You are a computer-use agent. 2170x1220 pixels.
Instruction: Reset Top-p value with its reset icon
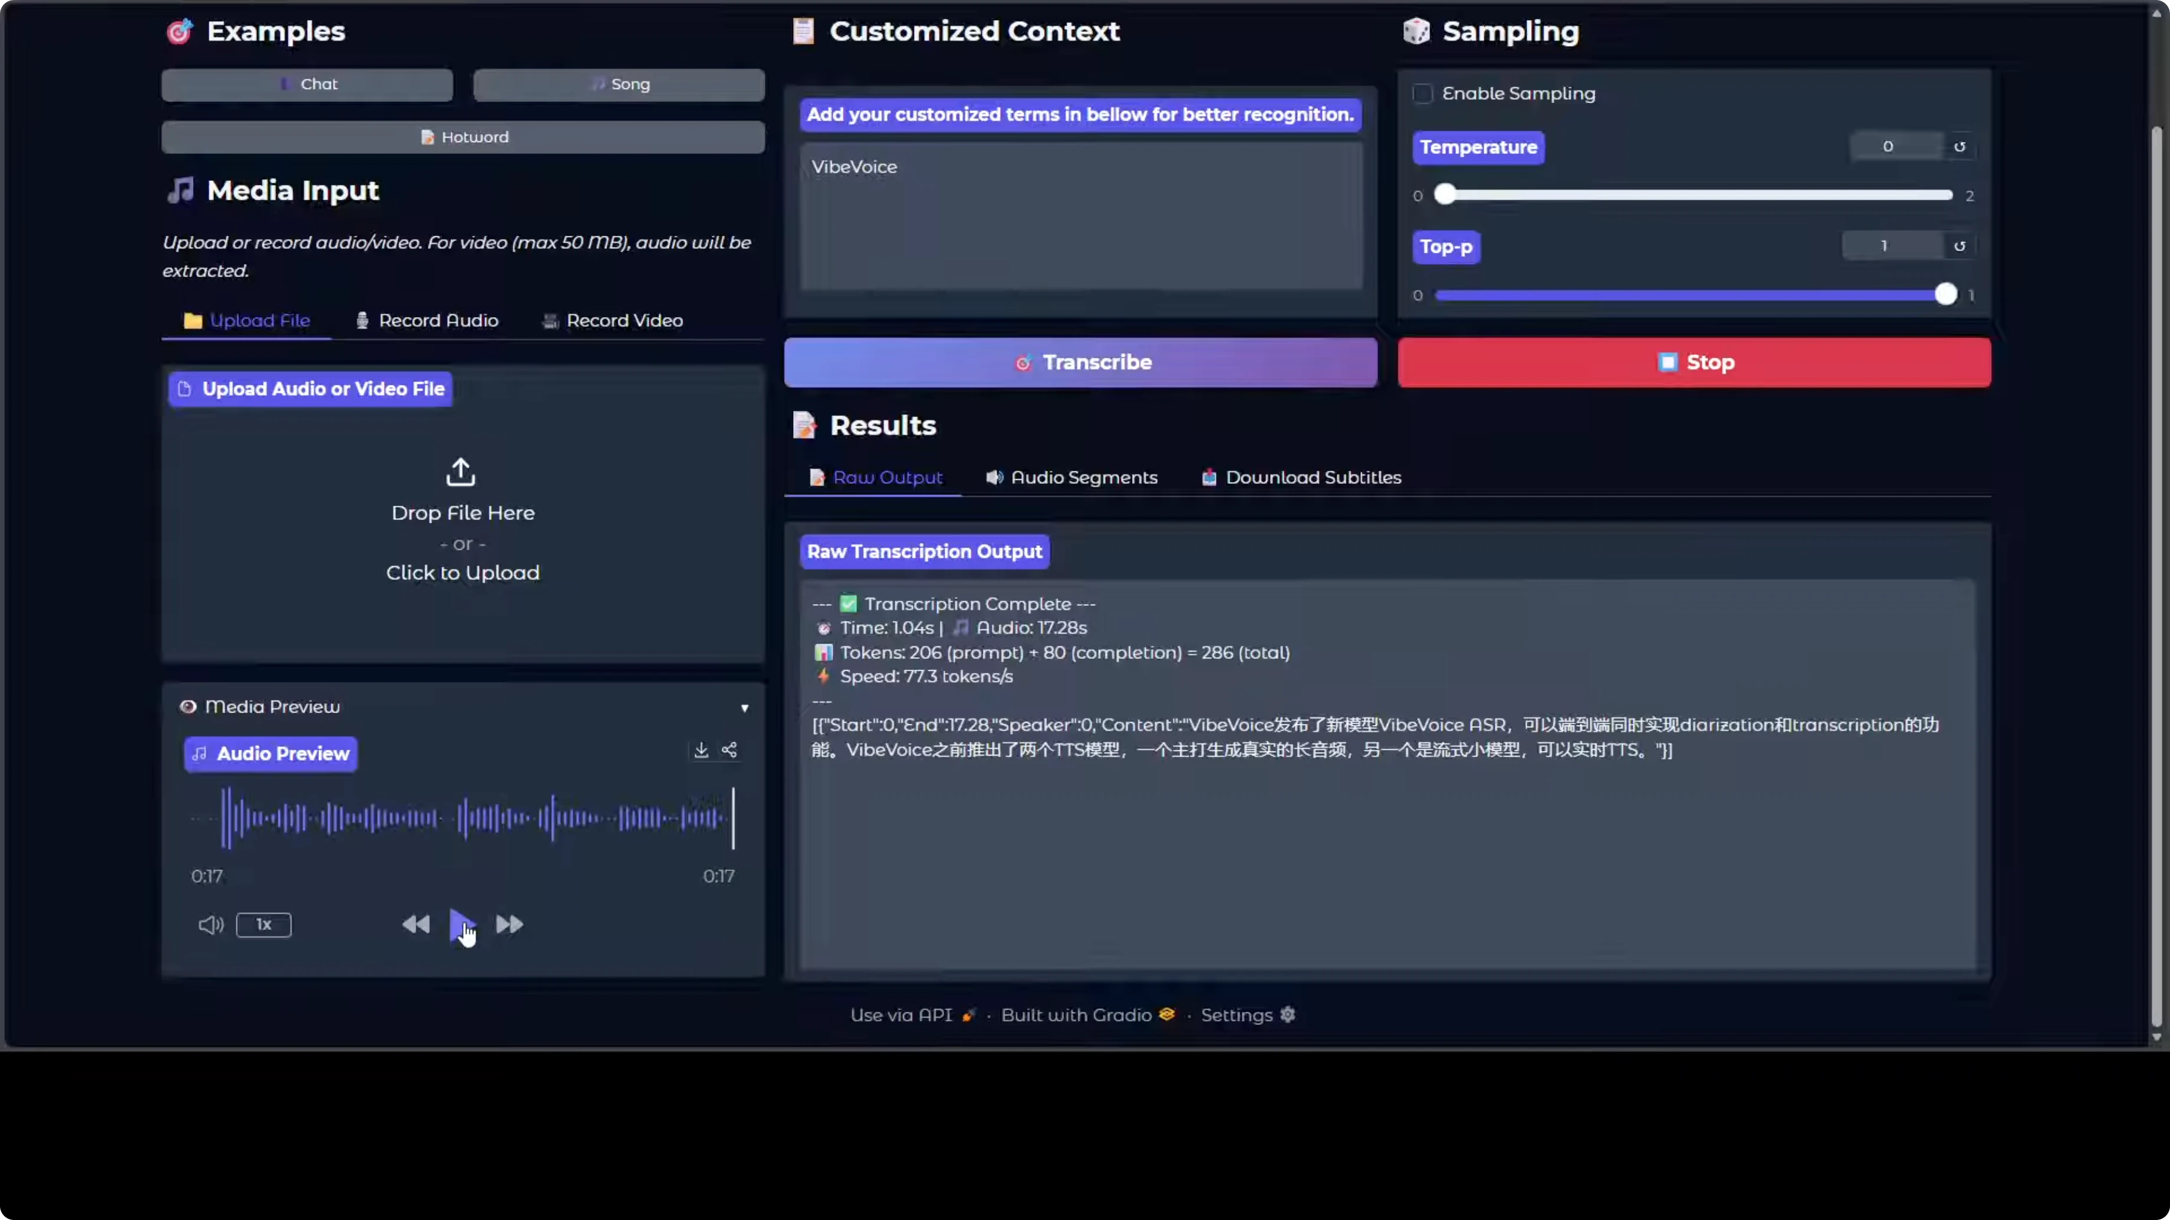coord(1959,246)
